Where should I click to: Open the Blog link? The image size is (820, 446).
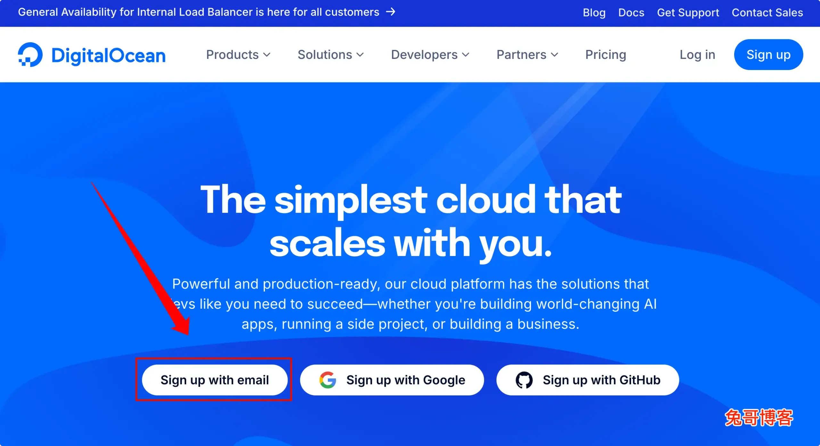(594, 12)
